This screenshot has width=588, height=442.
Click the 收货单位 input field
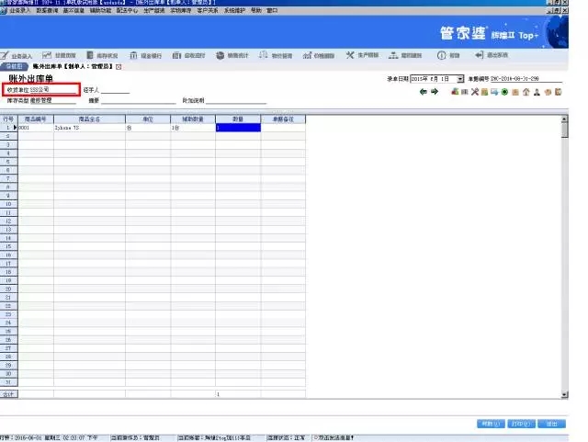pos(54,90)
